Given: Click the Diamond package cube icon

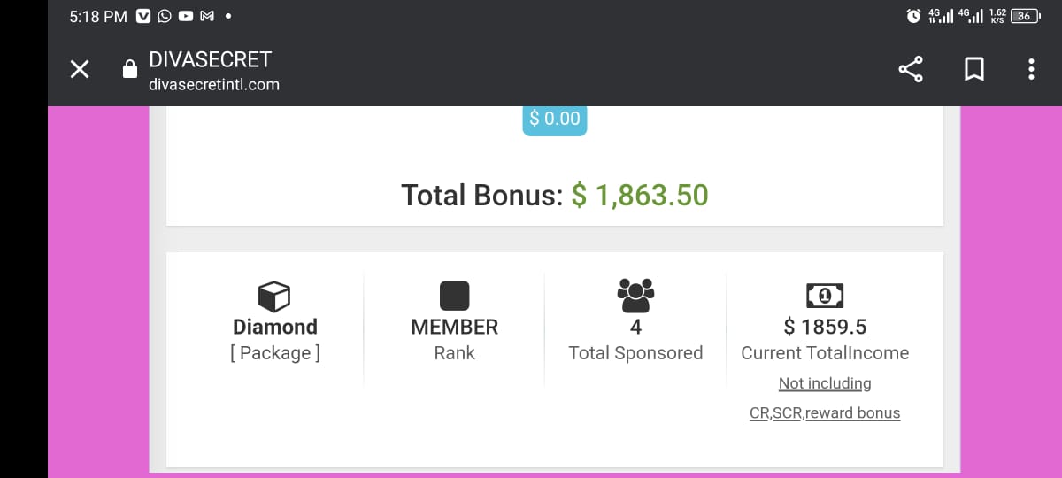Looking at the screenshot, I should [x=274, y=295].
